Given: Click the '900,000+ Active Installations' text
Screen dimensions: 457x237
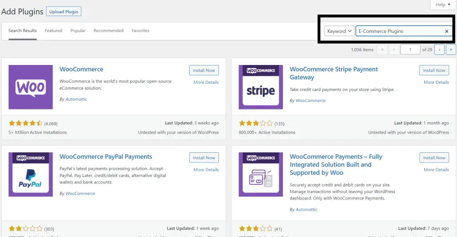Looking at the screenshot, I should pos(267,133).
